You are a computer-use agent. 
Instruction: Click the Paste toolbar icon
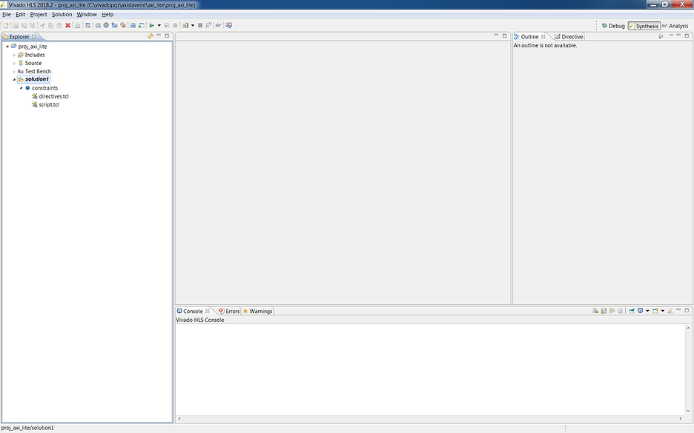click(x=59, y=25)
